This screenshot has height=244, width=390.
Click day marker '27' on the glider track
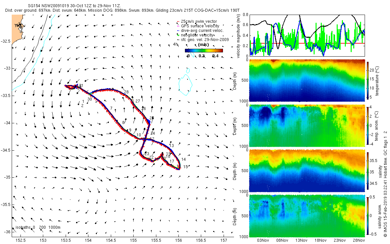pyautogui.click(x=138, y=101)
